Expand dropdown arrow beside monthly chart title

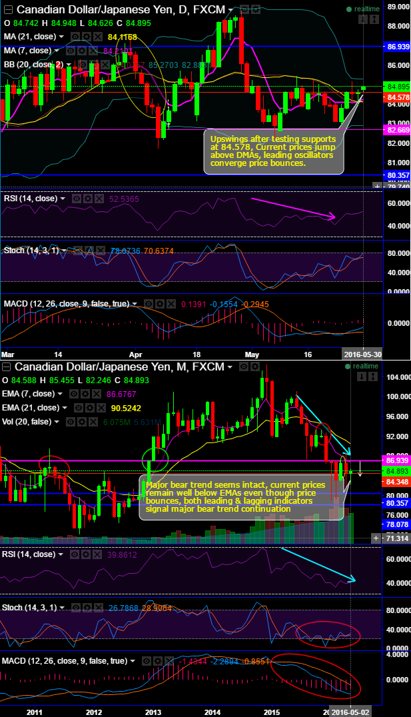point(230,368)
